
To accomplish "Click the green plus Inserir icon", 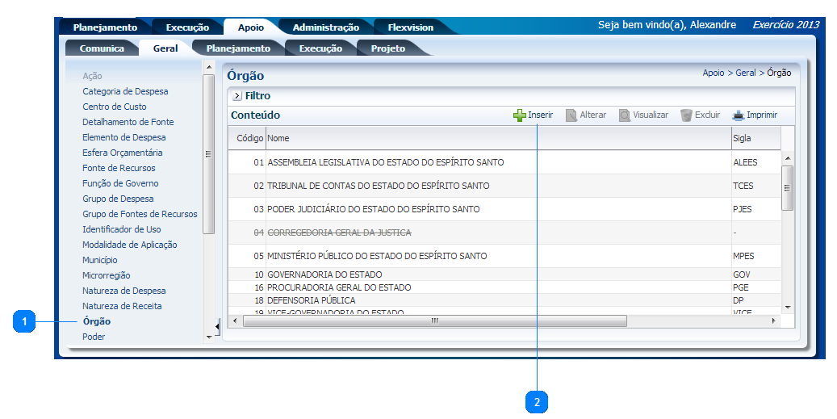I will [x=519, y=115].
